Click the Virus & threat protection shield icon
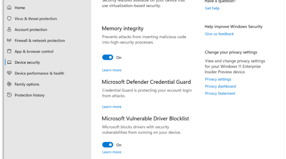The image size is (286, 159). tap(9, 19)
